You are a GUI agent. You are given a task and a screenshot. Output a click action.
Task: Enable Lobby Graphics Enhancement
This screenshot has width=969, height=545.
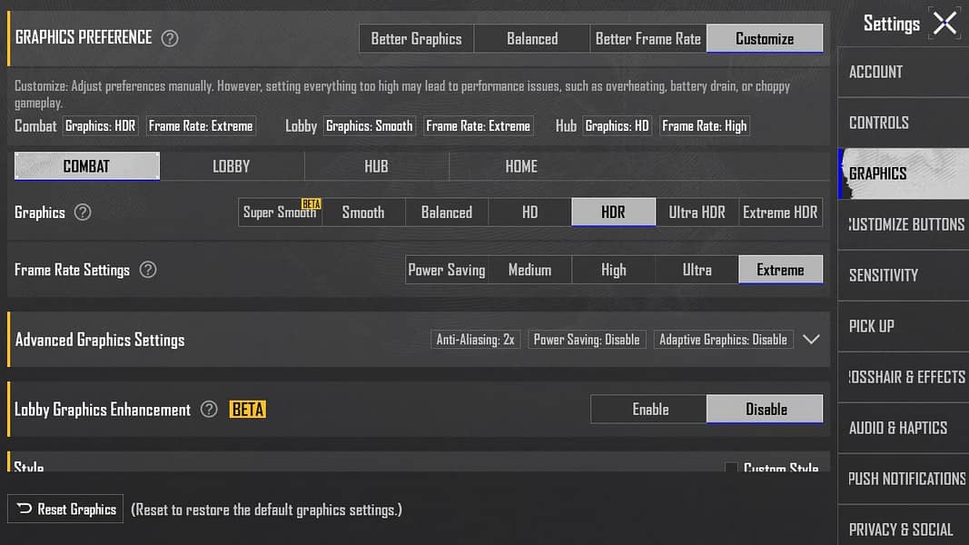pos(649,409)
